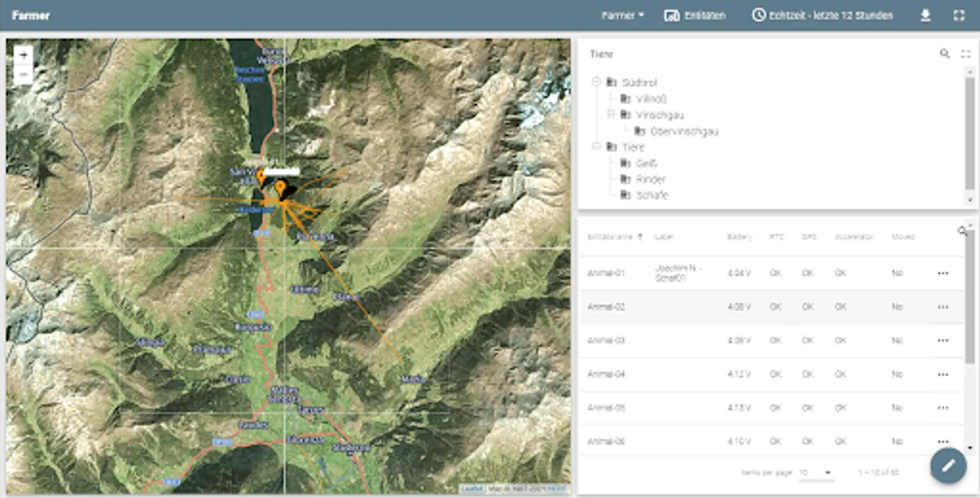Click the 4.12 V battery value
This screenshot has height=498, width=980.
pos(739,375)
